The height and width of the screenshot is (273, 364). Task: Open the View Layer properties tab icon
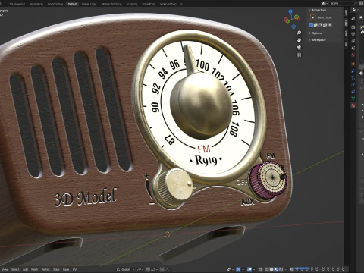(x=353, y=41)
